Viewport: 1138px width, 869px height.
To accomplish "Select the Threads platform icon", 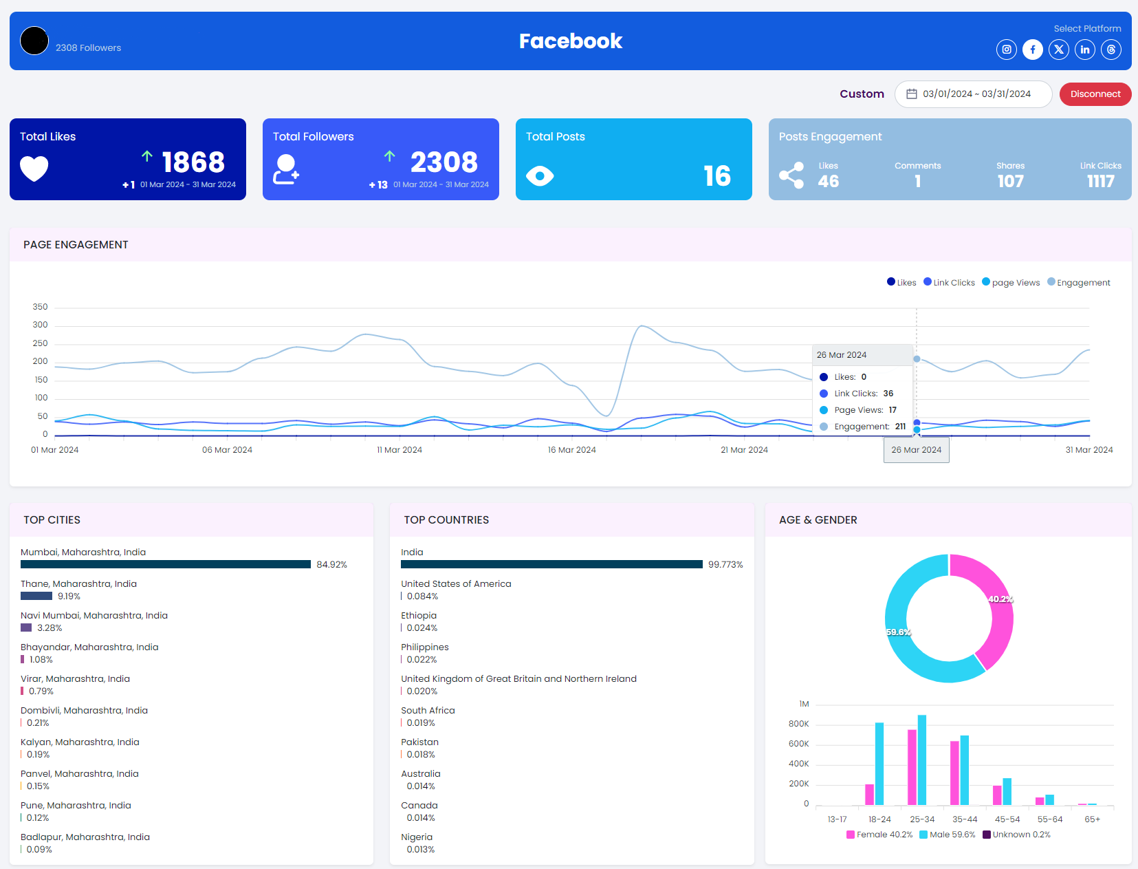I will coord(1110,49).
